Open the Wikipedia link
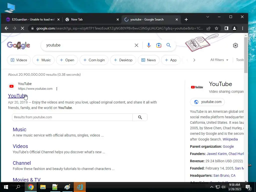This screenshot has width=256, height=192. coord(230,139)
